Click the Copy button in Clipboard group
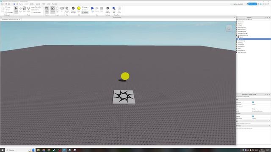This screenshot has height=152, width=271. (8, 7)
